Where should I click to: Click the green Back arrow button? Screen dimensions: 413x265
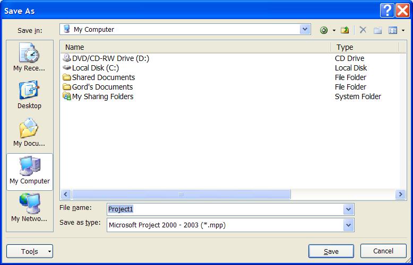click(324, 31)
